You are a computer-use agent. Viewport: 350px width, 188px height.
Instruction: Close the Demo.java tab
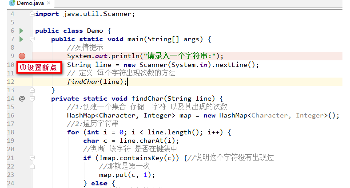[x=49, y=3]
